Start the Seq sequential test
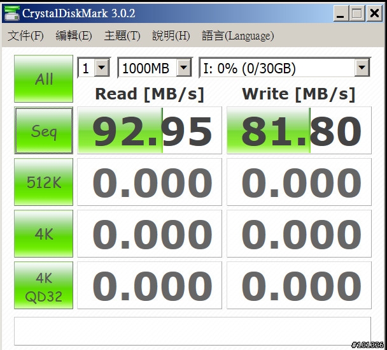The height and width of the screenshot is (350, 387). [x=44, y=130]
